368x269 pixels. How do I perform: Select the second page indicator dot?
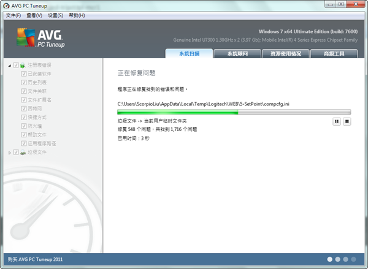[338, 259]
